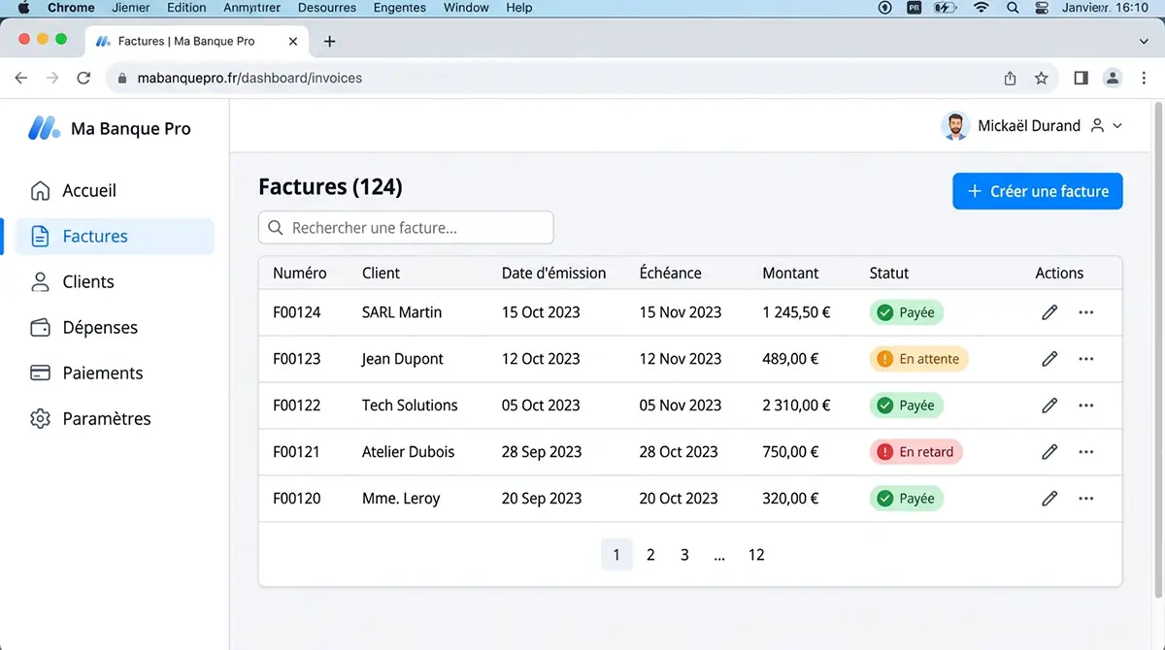This screenshot has width=1165, height=650.
Task: Open the browser side panel icon
Action: 1081,78
